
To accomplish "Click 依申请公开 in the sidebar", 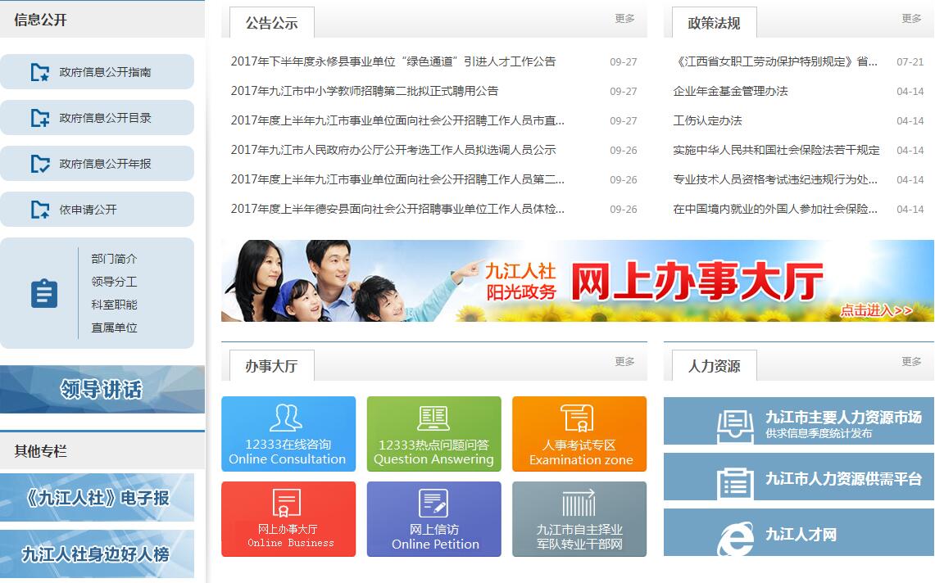I will [x=97, y=210].
